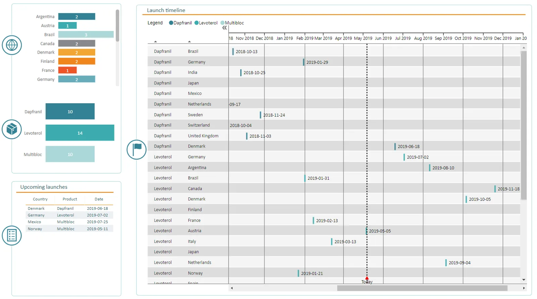Image resolution: width=537 pixels, height=299 pixels.
Task: Sort upcoming launches by Date header
Action: point(99,199)
